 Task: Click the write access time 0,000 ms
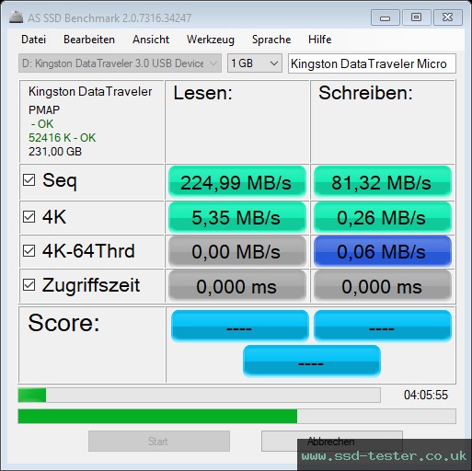383,286
